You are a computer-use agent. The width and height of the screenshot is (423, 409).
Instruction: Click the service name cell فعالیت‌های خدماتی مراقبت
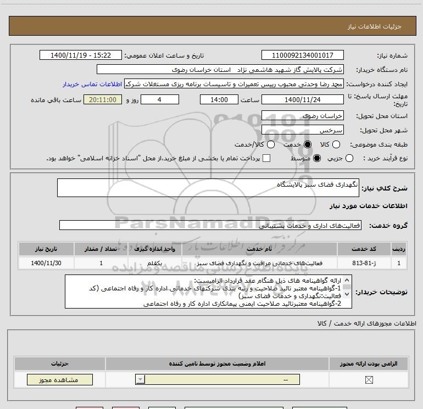point(259,263)
